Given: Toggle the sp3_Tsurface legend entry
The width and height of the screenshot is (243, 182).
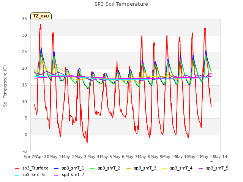Looking at the screenshot, I should tap(32, 168).
